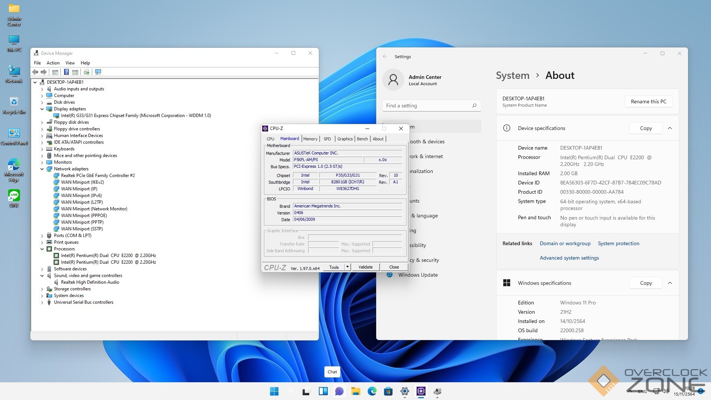Expand the Keyboards tree node

[42, 149]
